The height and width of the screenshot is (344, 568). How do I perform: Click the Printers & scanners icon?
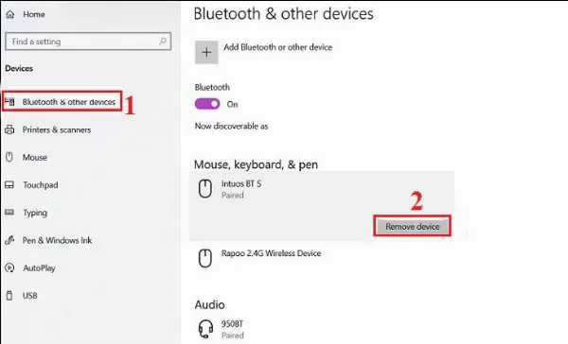pos(9,129)
